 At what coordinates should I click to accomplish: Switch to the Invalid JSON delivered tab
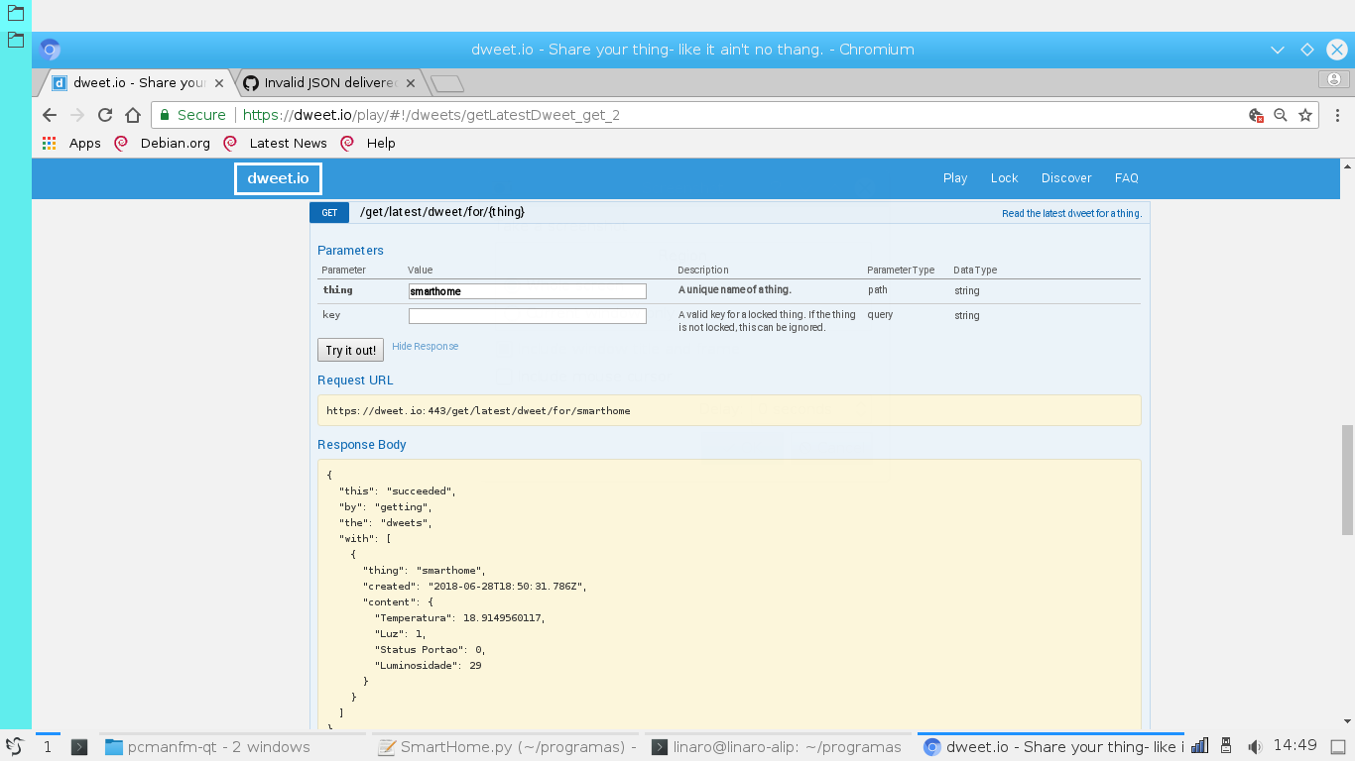click(x=327, y=83)
